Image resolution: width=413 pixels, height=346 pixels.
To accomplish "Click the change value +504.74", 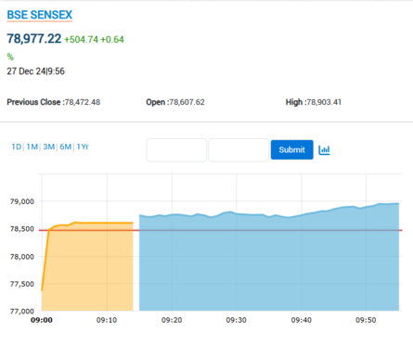I will click(81, 40).
